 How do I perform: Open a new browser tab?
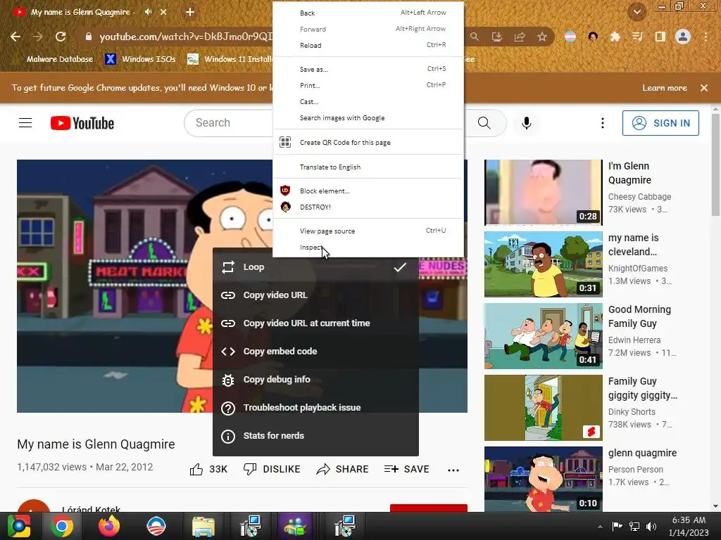coord(190,13)
